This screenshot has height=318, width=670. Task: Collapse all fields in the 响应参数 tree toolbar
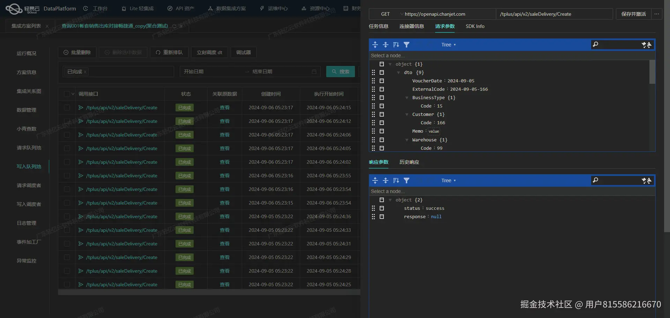386,180
